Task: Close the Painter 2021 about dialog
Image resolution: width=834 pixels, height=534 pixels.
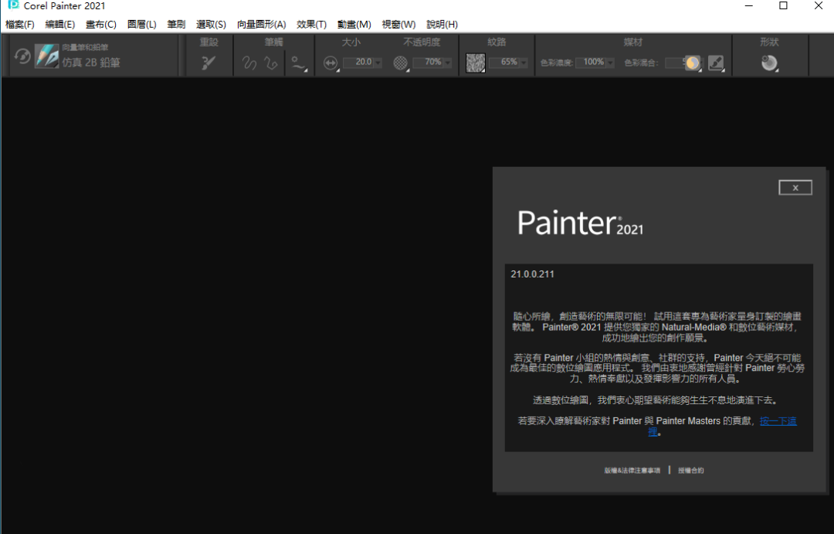Action: click(x=795, y=188)
